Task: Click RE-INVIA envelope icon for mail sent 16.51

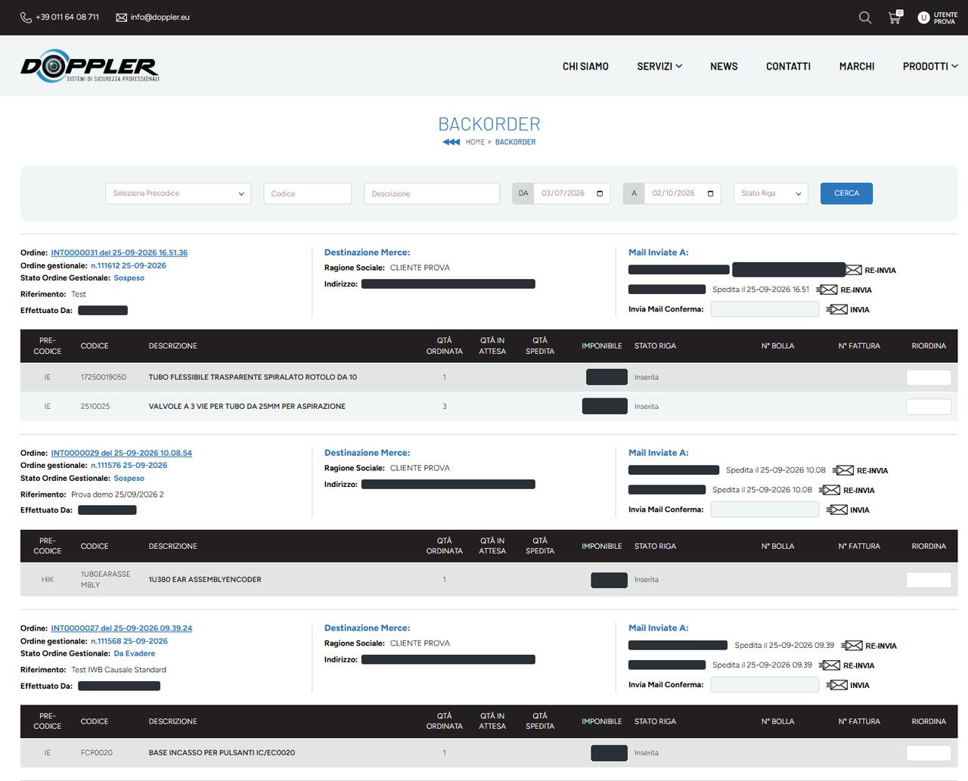Action: pyautogui.click(x=827, y=290)
